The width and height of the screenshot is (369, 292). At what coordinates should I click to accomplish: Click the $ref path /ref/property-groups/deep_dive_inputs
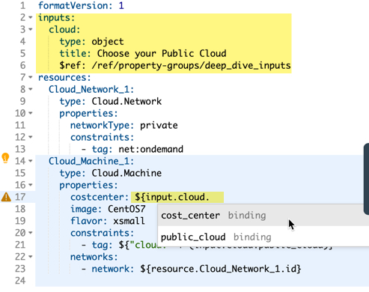coord(191,65)
